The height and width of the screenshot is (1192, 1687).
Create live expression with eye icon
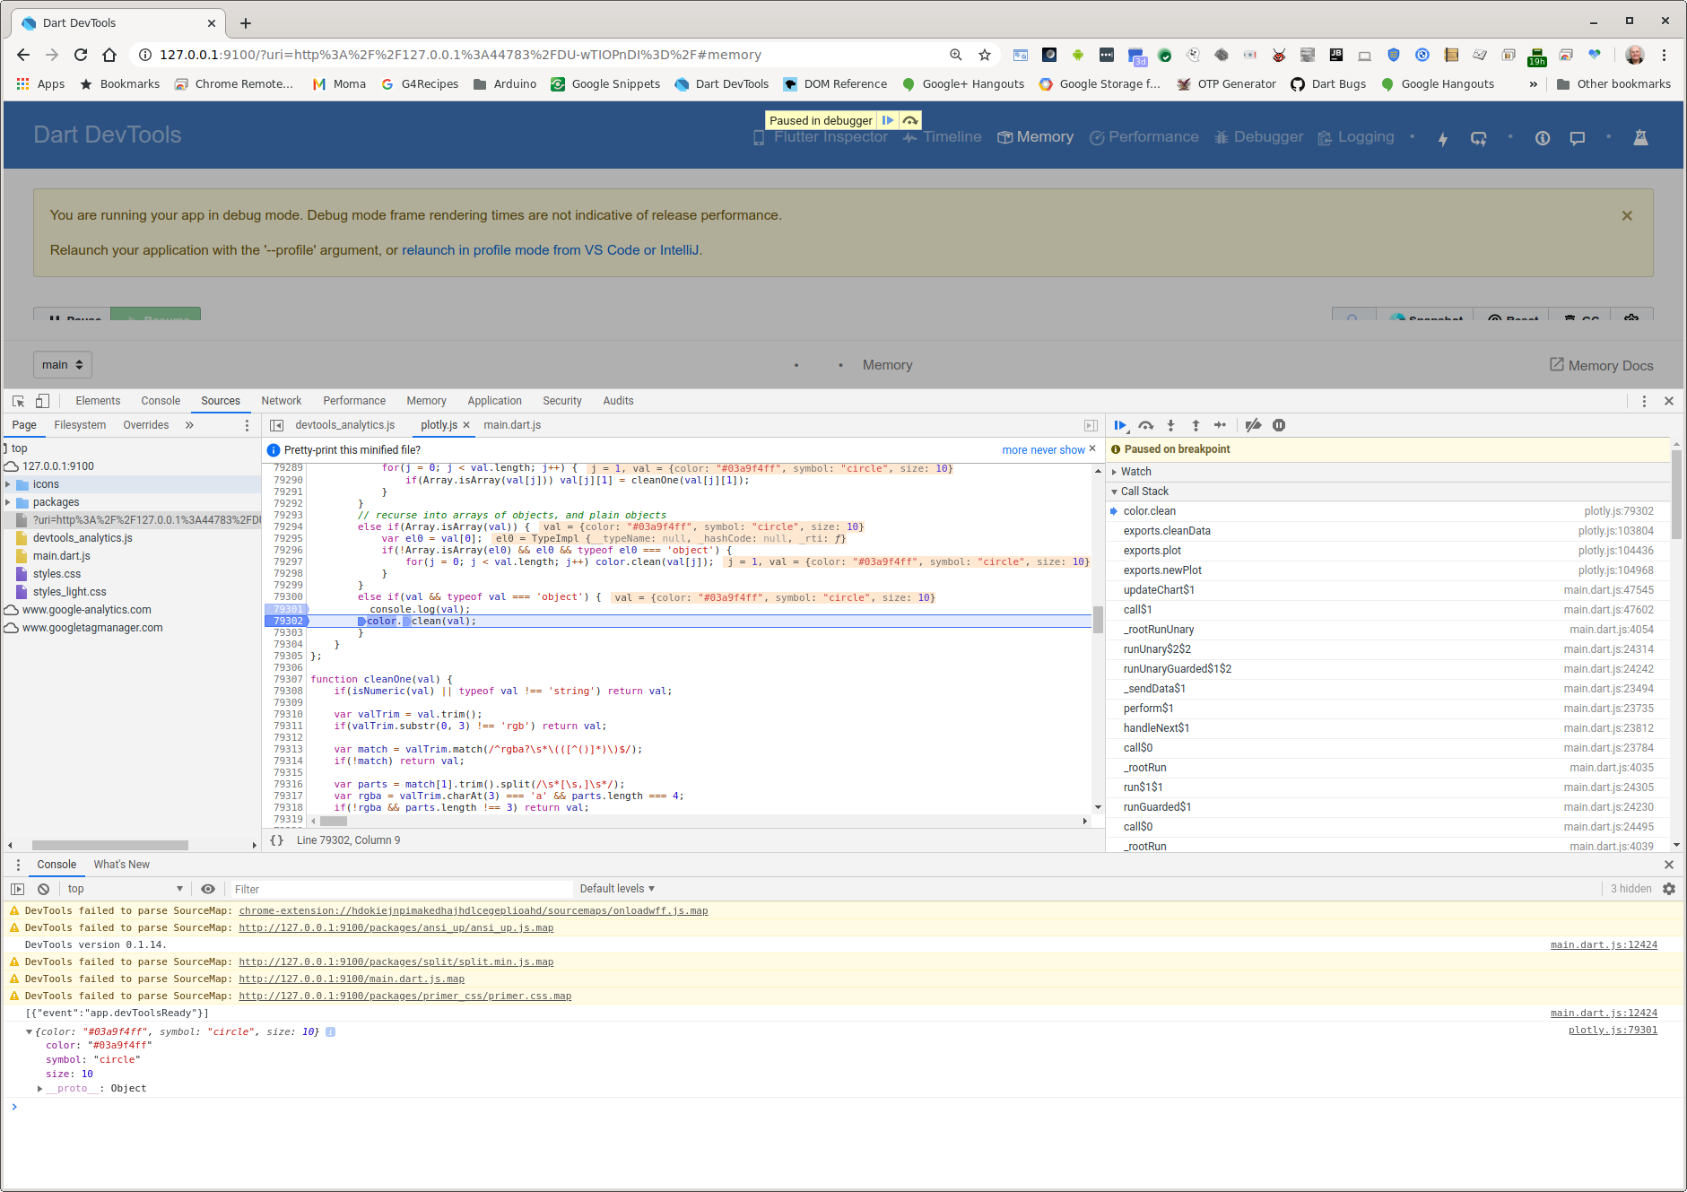[208, 889]
